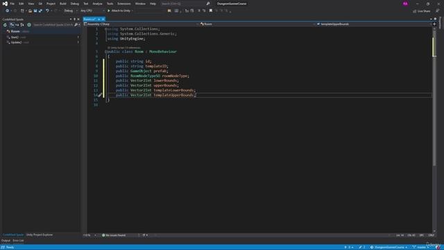Switch to the CodeMaid Spade bottom tab
Viewport: 444px width, 250px height.
(13, 235)
